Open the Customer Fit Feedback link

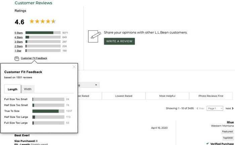[x=34, y=58]
